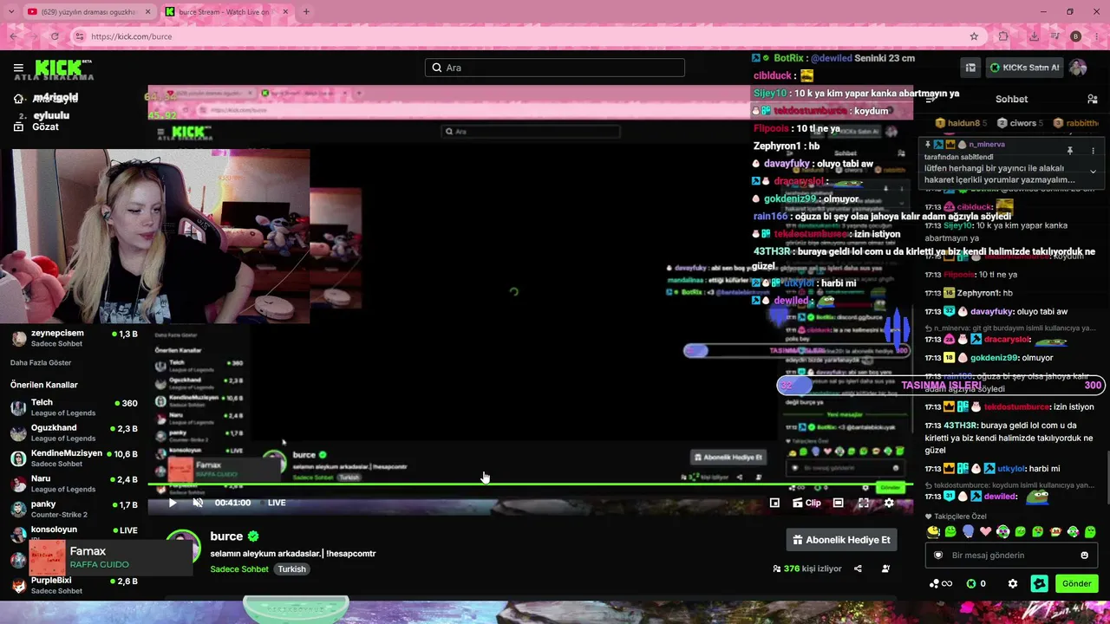
Task: Gift a subscription with Abonelik Hediye Et
Action: coord(841,540)
